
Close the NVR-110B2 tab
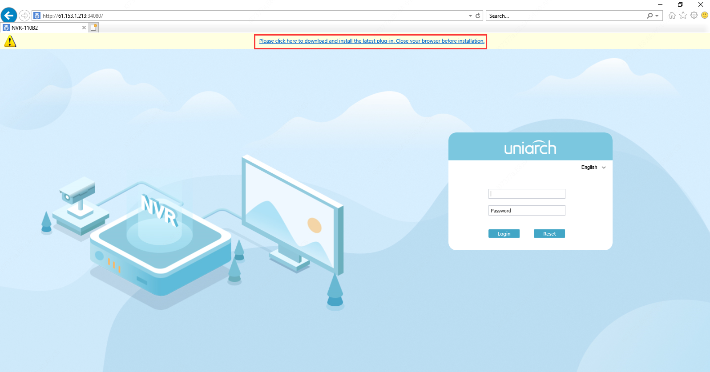84,28
